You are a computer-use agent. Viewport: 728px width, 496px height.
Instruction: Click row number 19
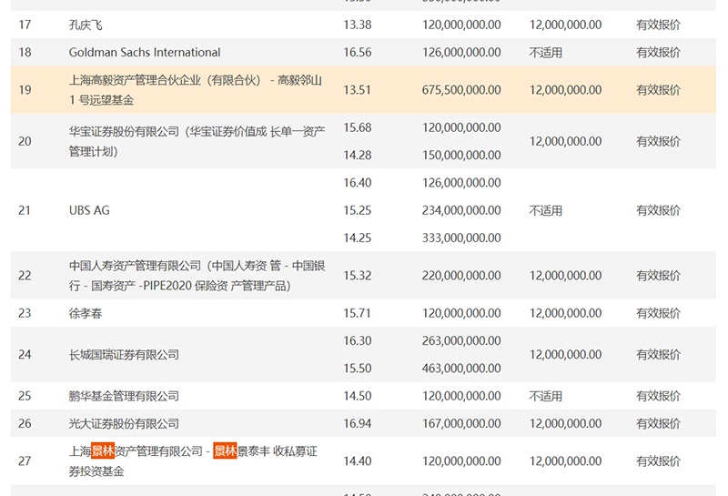(x=25, y=89)
